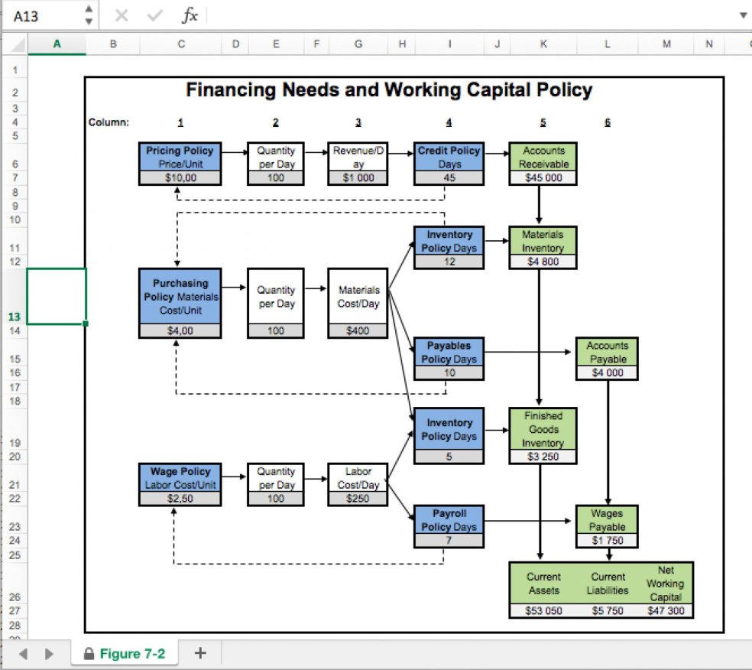Viewport: 752px width, 670px height.
Task: Select column C by clicking its header
Action: pos(180,44)
